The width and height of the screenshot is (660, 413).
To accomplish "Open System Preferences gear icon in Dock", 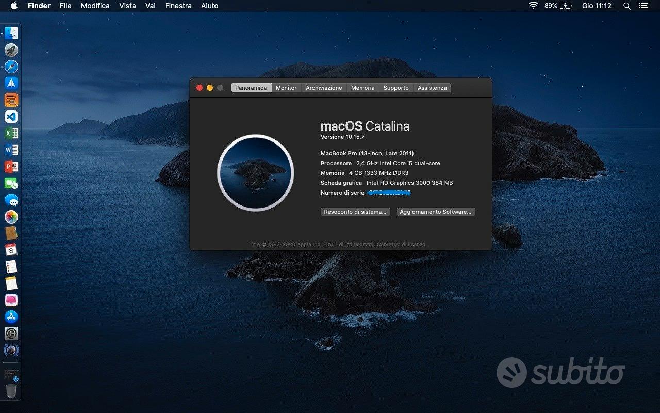I will pos(11,333).
